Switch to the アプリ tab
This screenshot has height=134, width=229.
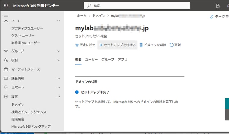pyautogui.click(x=123, y=60)
